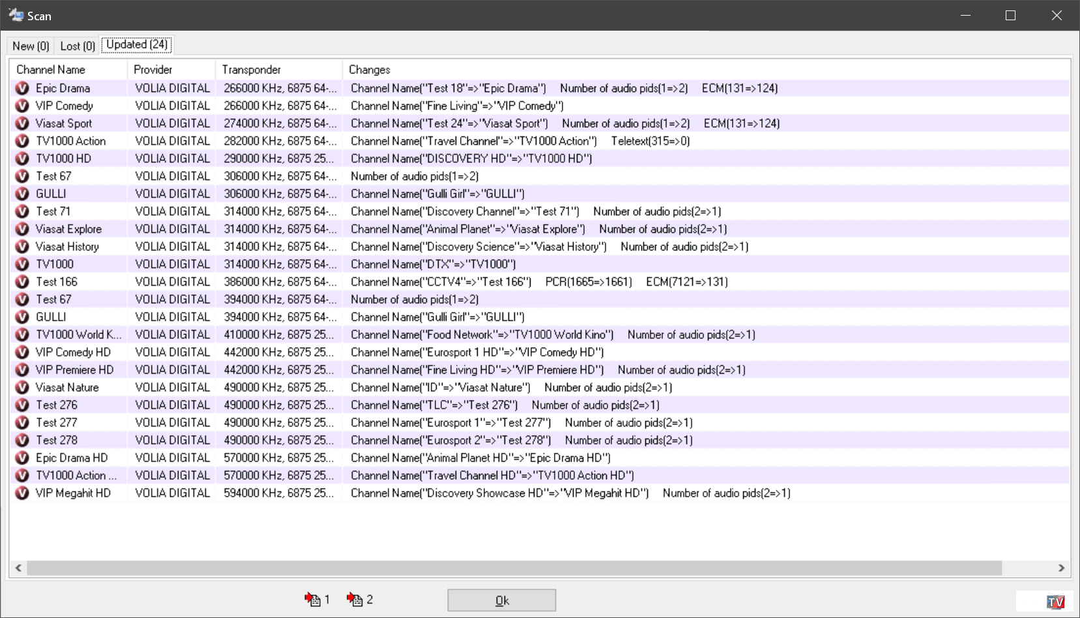Click the Viasat Sport channel icon
Screen dimensions: 1080x618
click(22, 123)
